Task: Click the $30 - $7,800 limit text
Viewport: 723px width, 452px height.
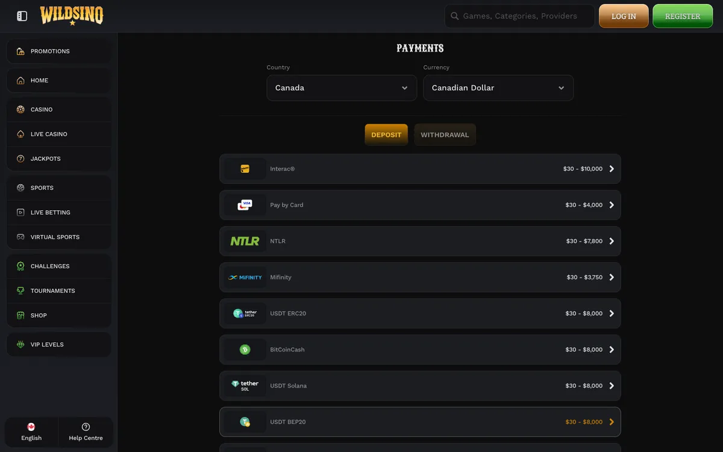Action: (x=584, y=241)
